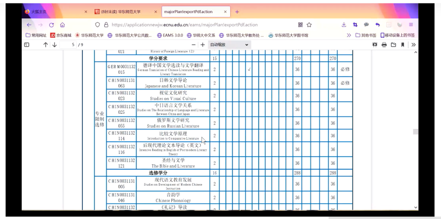
Task: Zoom out the PDF document
Action: click(193, 45)
